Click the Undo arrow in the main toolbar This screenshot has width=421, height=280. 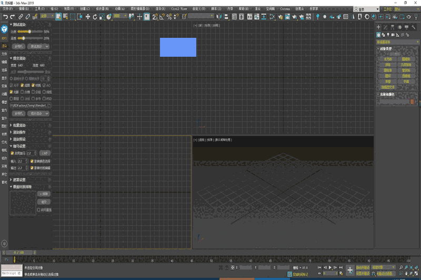[5, 17]
